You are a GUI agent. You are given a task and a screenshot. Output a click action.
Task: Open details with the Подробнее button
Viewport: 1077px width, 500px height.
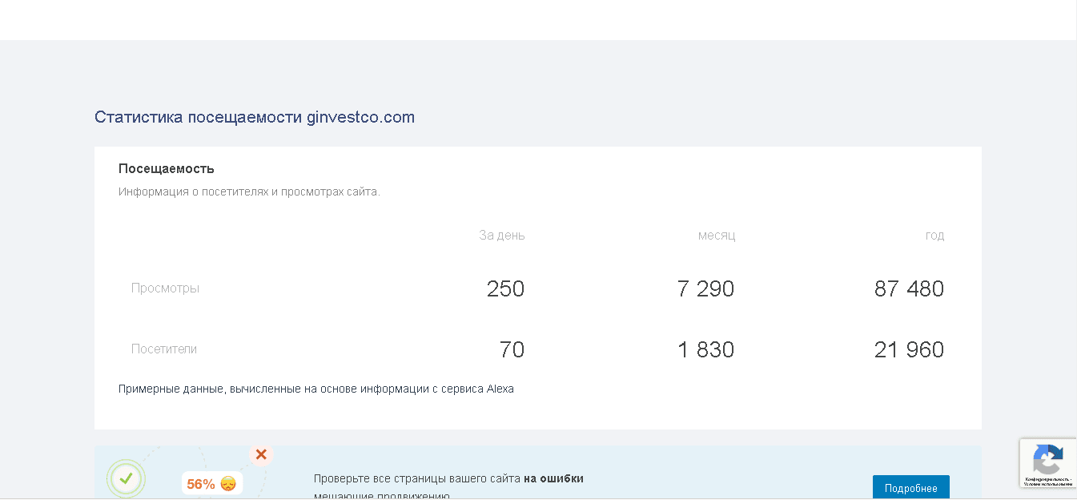click(x=911, y=486)
